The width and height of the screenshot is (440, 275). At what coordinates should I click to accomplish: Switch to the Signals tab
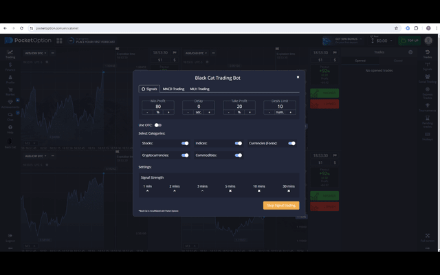(149, 89)
